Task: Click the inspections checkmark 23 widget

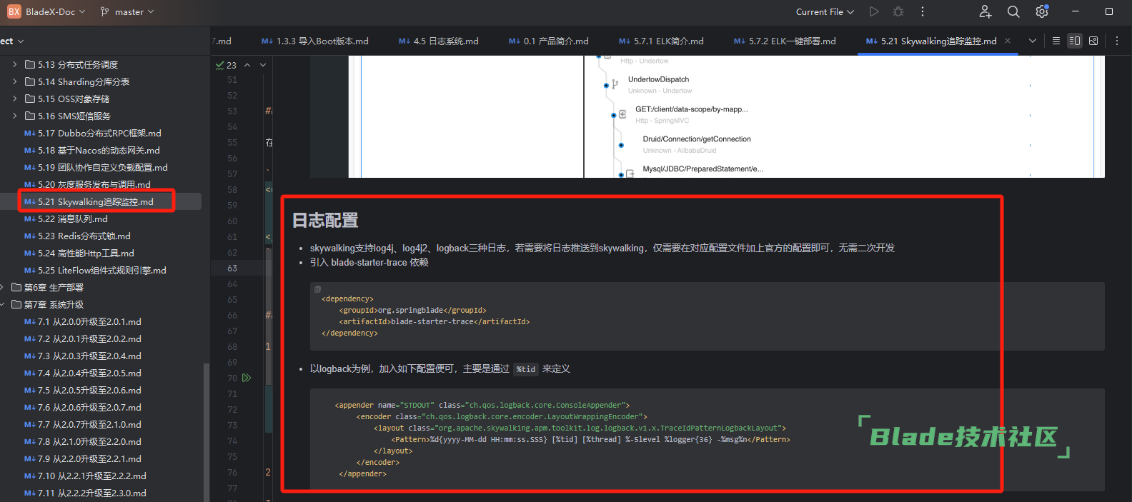Action: click(x=226, y=65)
